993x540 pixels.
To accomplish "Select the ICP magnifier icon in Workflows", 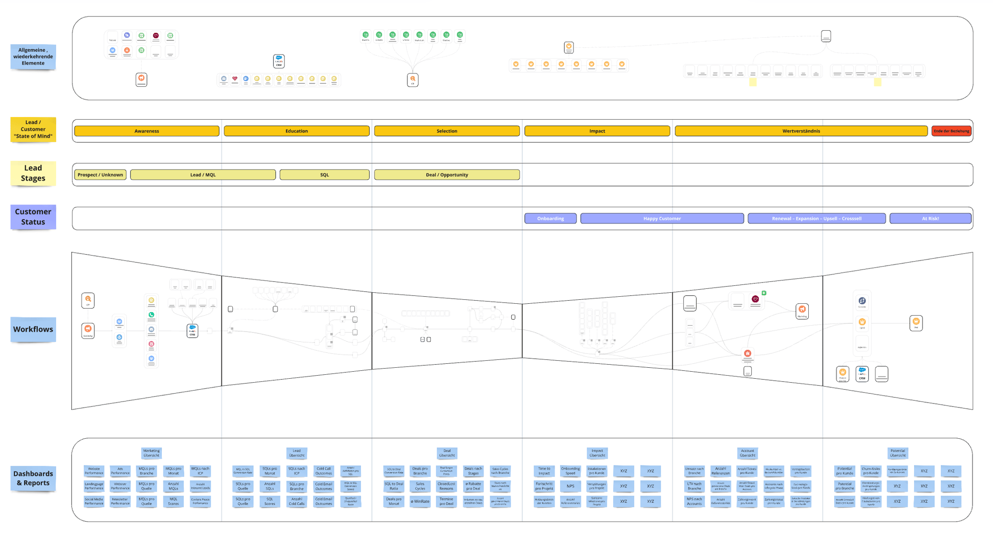I will [x=88, y=300].
